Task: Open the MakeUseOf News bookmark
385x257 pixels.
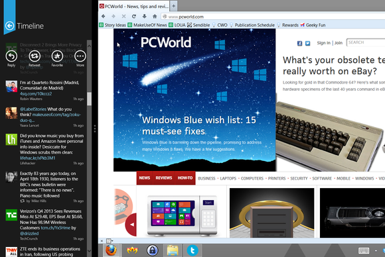Action: point(147,25)
